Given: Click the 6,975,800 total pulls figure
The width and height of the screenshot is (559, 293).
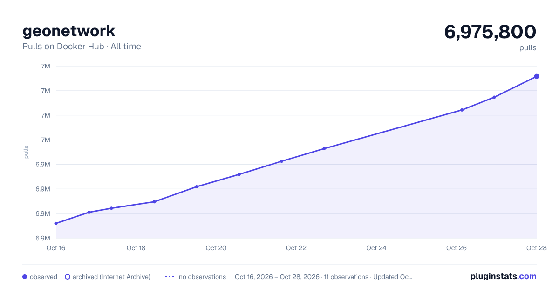Looking at the screenshot, I should click(490, 32).
